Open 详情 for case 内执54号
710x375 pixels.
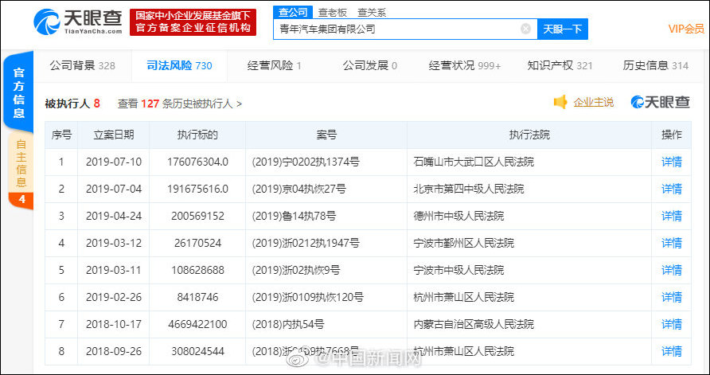[672, 324]
